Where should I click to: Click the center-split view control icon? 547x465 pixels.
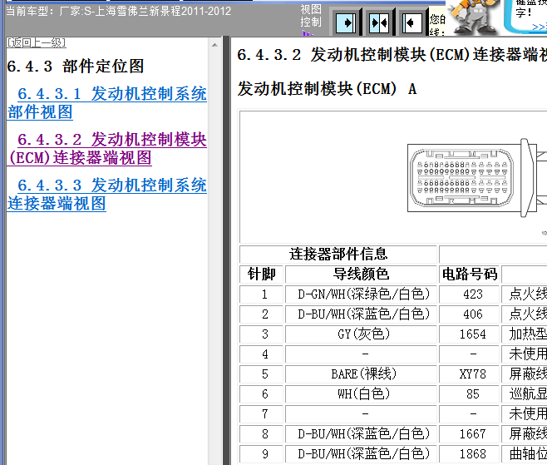point(379,23)
